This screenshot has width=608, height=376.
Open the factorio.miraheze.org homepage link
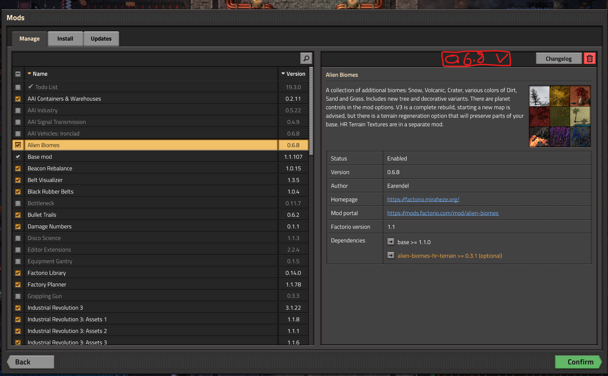click(x=423, y=199)
